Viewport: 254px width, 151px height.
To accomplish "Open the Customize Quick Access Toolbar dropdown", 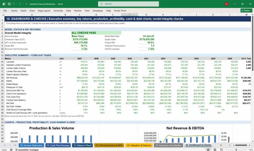I will tap(26, 4).
